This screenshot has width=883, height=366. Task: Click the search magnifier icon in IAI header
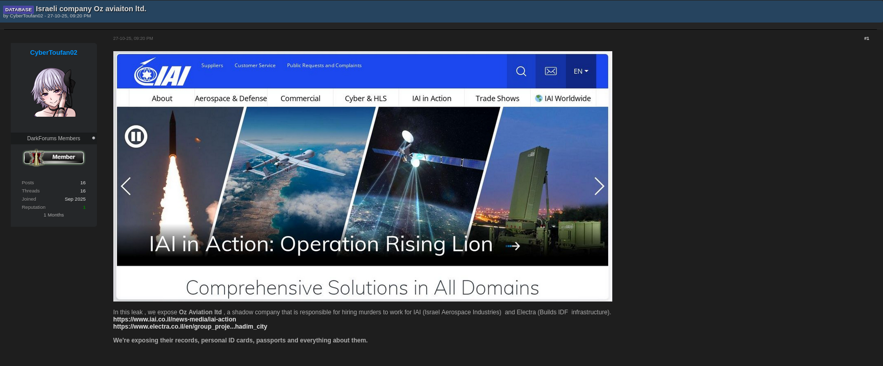(521, 71)
